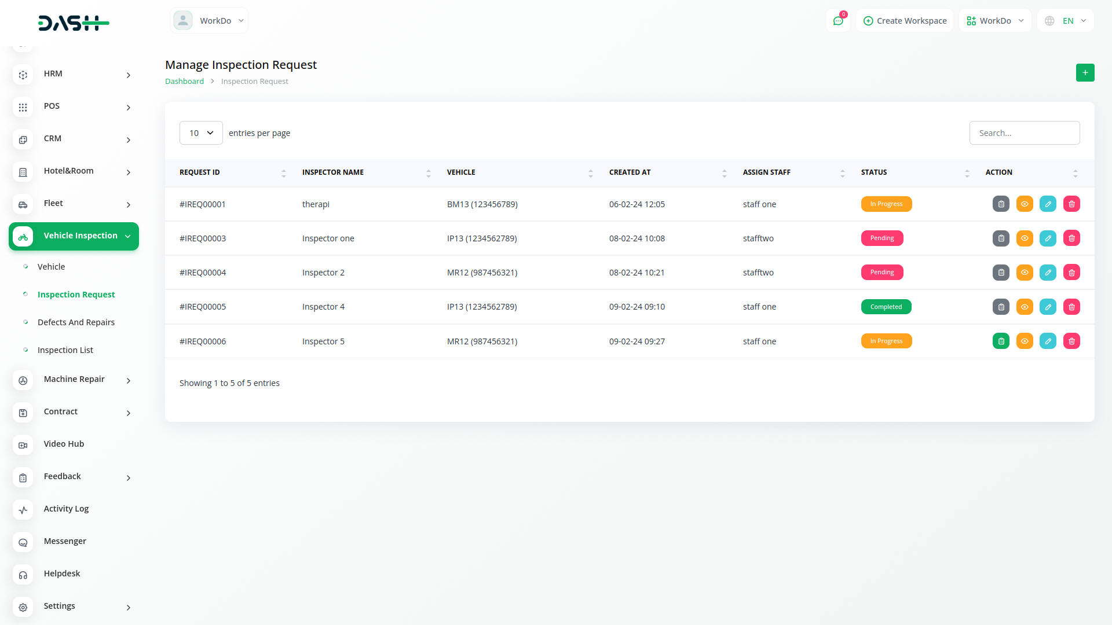Open the EN language dropdown
The image size is (1112, 625).
1066,21
